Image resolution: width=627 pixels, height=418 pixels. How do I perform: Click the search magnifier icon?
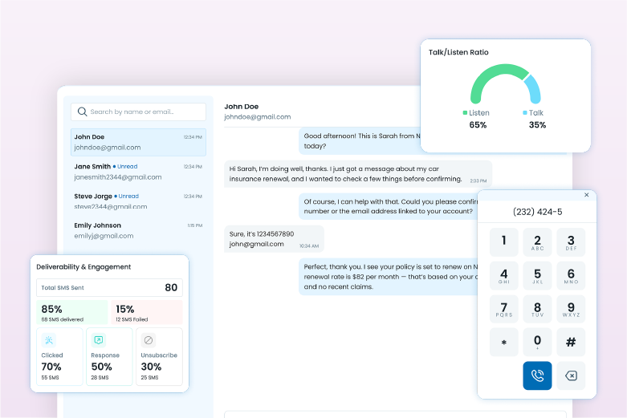82,112
